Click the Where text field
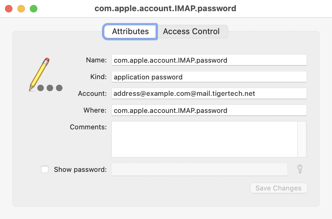The height and width of the screenshot is (219, 332). (209, 110)
